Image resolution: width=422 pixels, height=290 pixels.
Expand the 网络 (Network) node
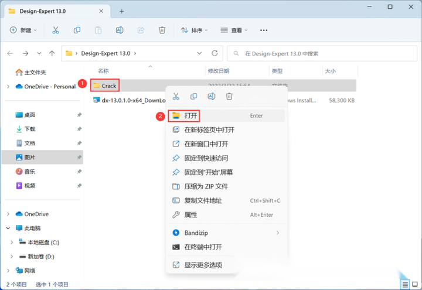(x=8, y=271)
